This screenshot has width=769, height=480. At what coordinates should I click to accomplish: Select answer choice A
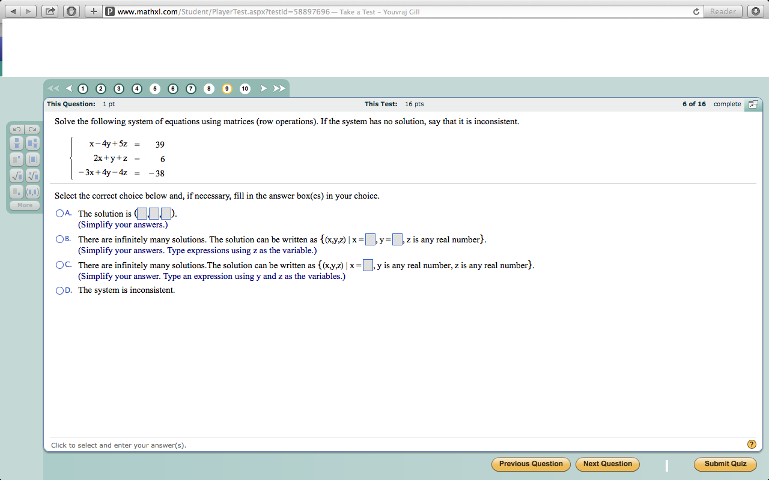point(60,213)
